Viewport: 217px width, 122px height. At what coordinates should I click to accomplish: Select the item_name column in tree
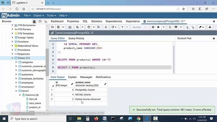[x=35, y=103]
